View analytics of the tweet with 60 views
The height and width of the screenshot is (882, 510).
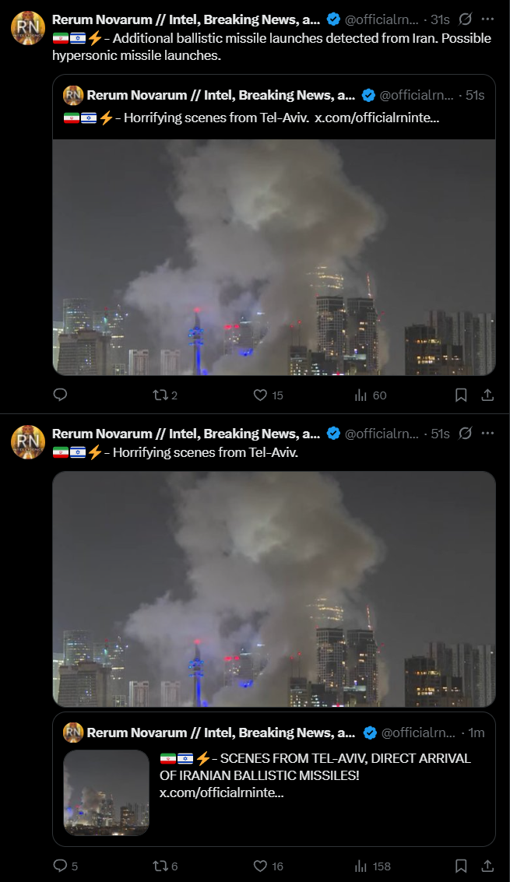tap(371, 395)
